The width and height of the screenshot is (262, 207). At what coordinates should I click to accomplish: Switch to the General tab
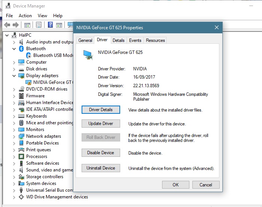tap(85, 40)
